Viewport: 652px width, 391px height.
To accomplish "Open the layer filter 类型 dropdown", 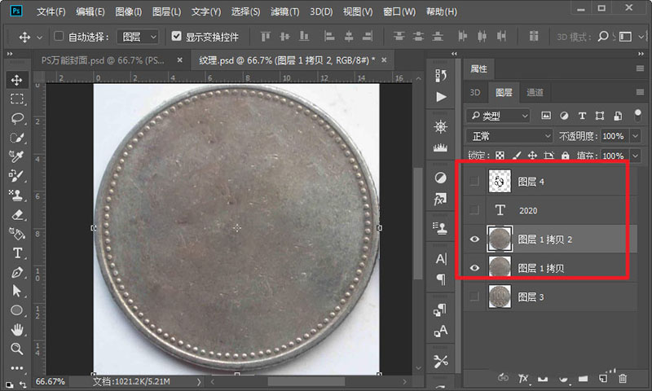I will pos(498,116).
